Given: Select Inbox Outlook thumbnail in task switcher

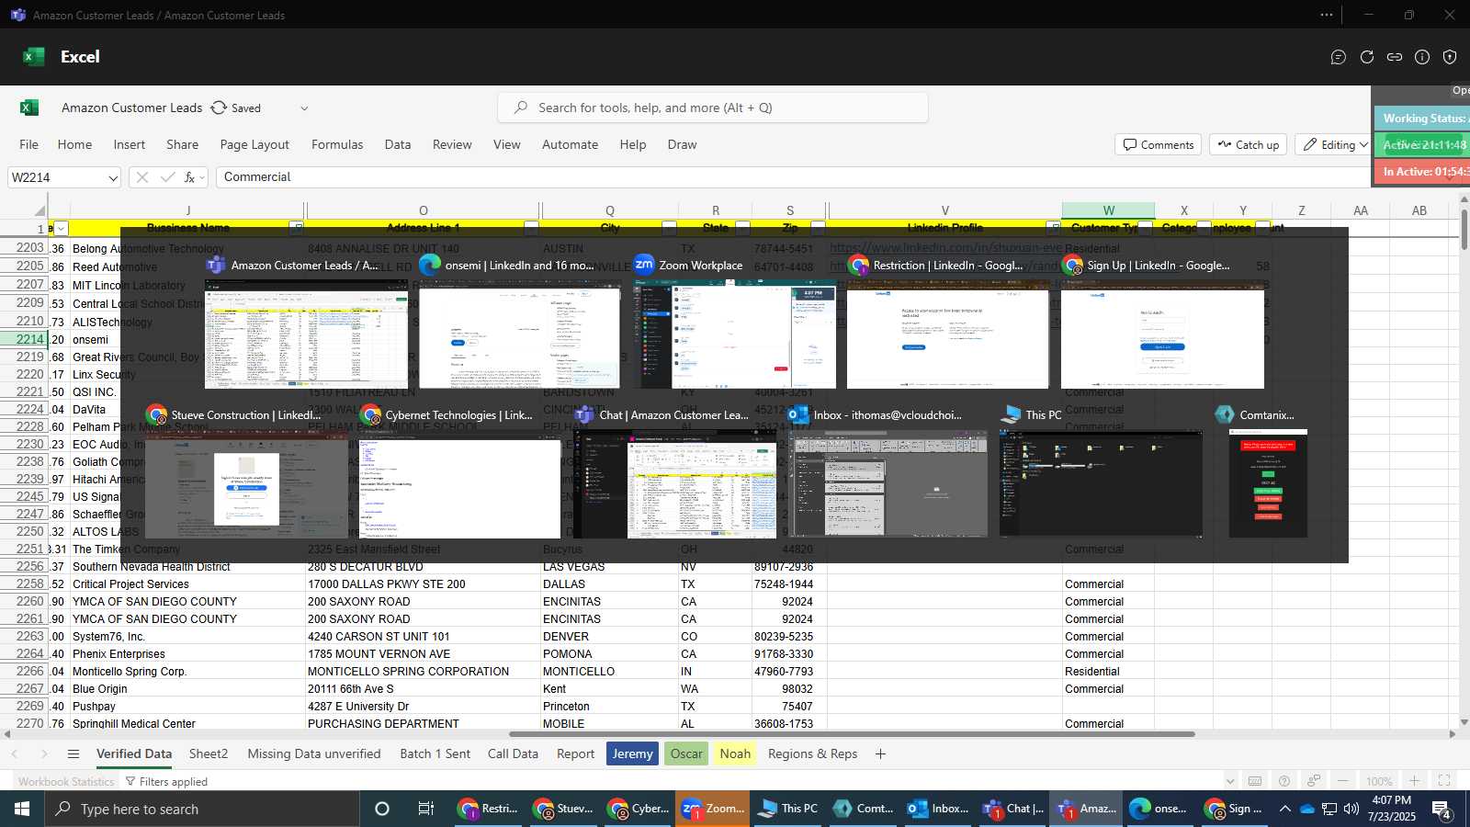Looking at the screenshot, I should pos(888,484).
